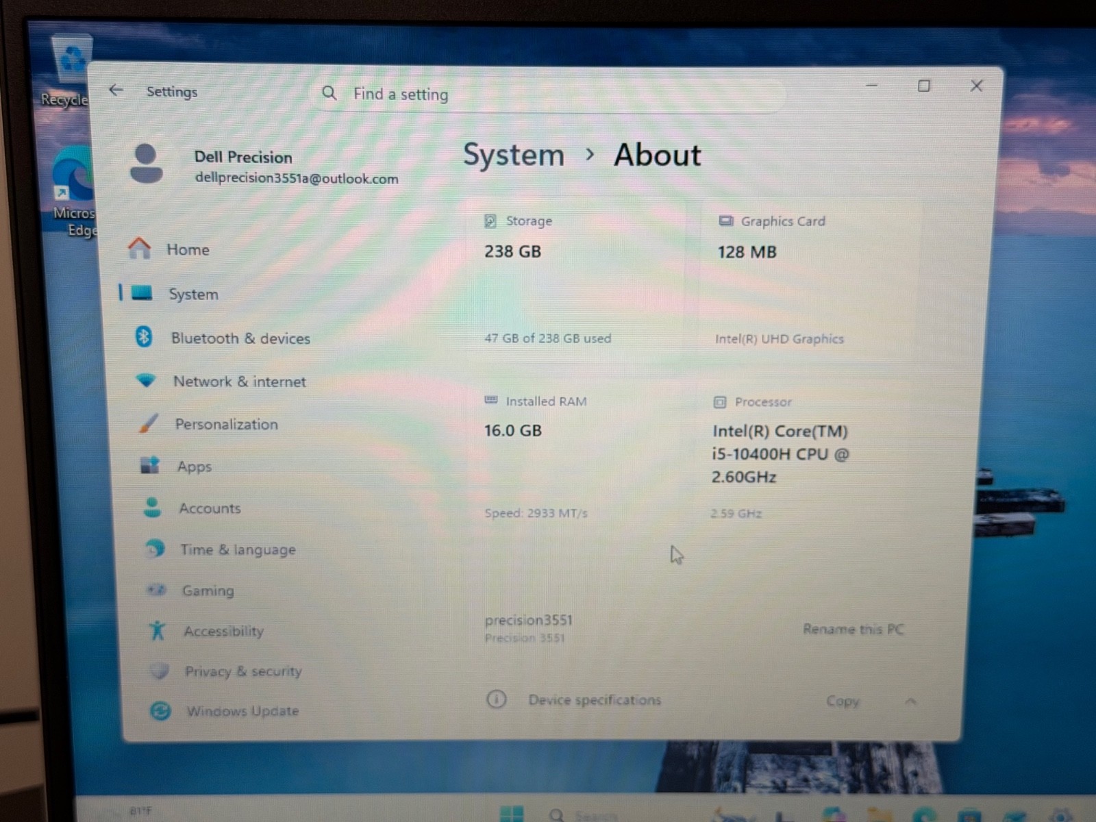
Task: Go back with the Settings back arrow
Action: click(x=116, y=90)
